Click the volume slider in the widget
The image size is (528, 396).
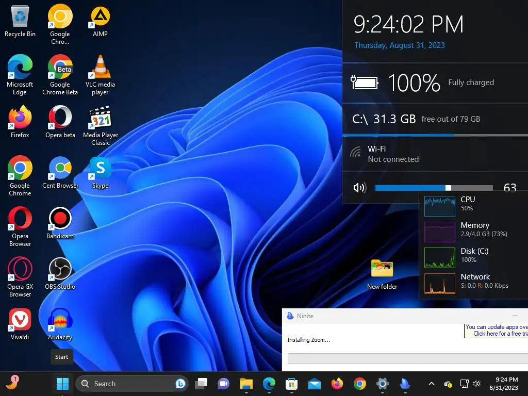(434, 188)
